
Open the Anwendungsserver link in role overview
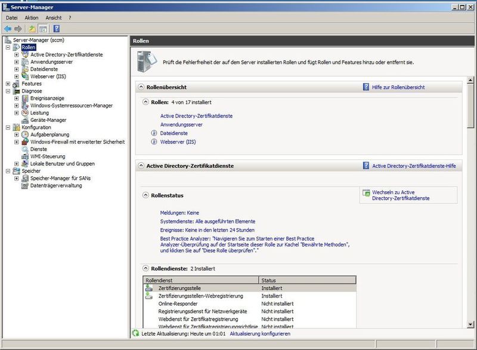click(x=181, y=125)
